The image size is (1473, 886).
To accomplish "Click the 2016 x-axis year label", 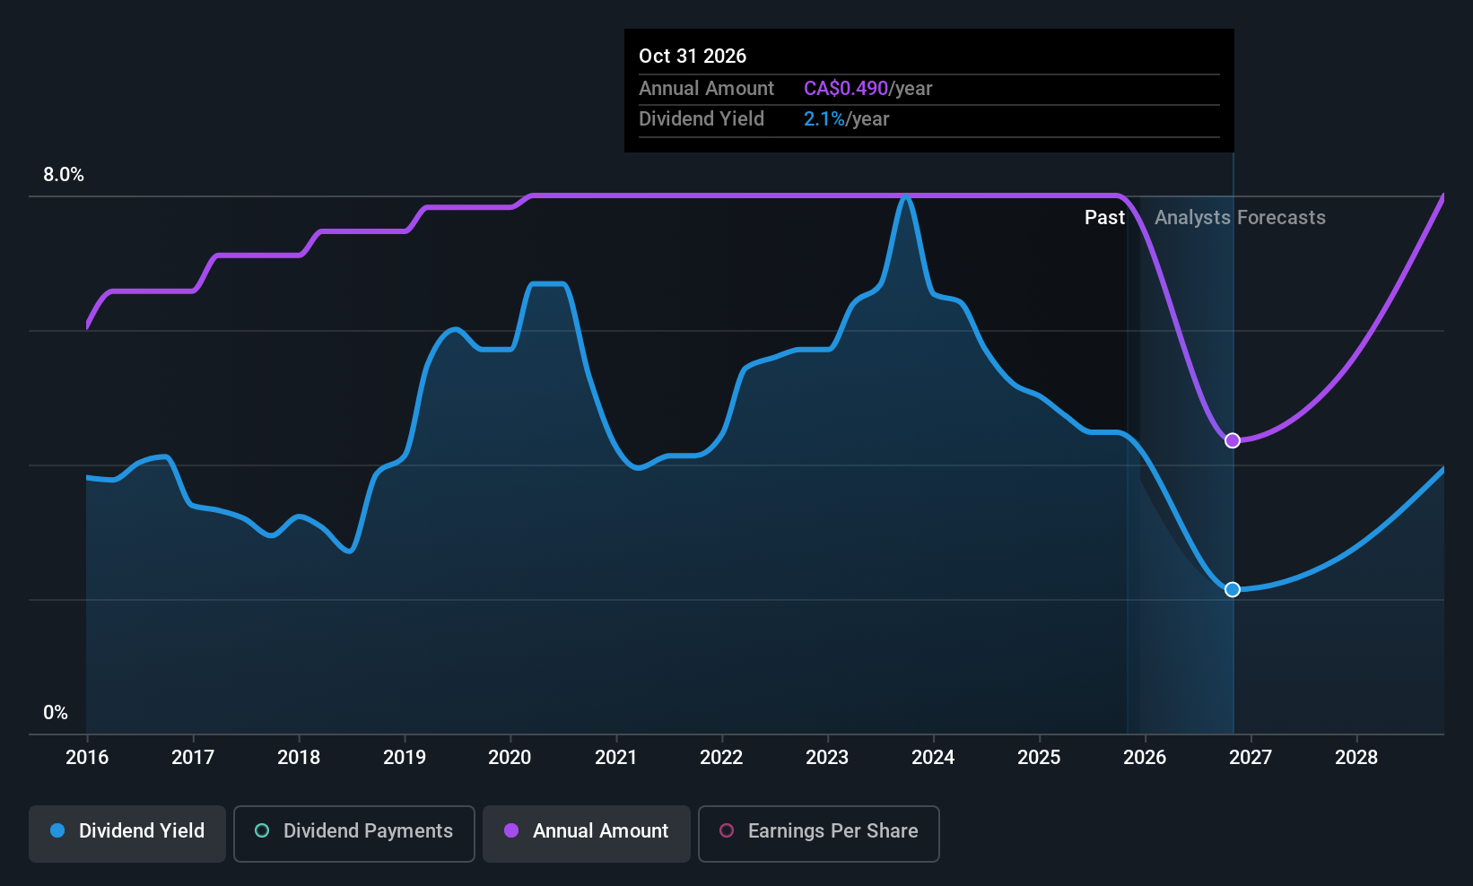I will click(x=87, y=758).
